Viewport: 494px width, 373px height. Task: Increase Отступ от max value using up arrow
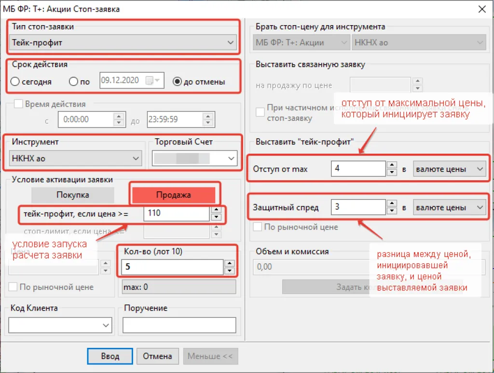pyautogui.click(x=392, y=165)
